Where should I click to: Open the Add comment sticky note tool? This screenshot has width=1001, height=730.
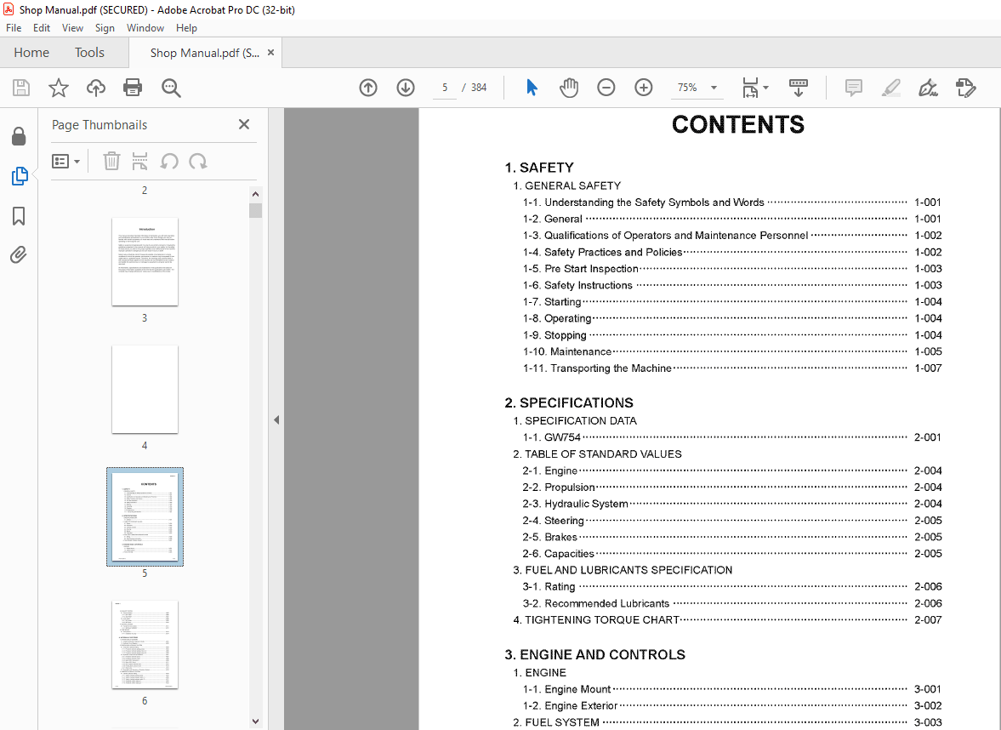(853, 88)
